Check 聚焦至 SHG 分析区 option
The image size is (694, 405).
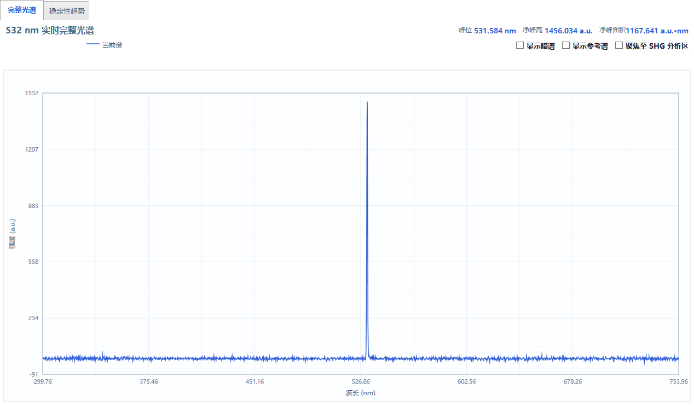pyautogui.click(x=619, y=45)
